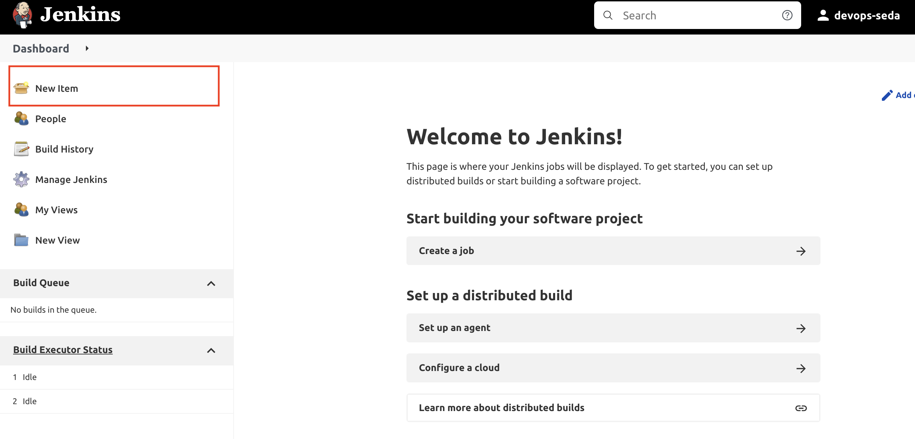Click the Add description pencil control
This screenshot has height=439, width=915.
(x=888, y=95)
